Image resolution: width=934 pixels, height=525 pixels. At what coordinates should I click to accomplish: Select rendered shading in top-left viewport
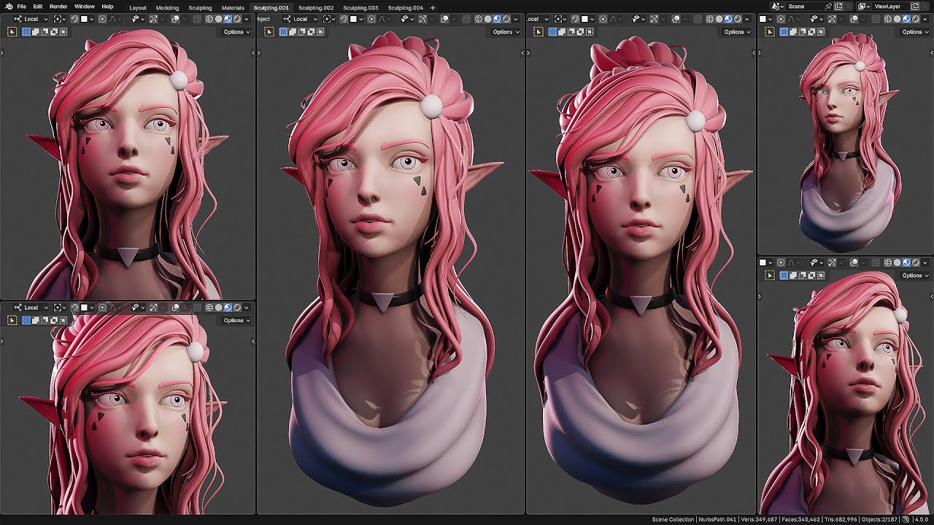tap(237, 19)
